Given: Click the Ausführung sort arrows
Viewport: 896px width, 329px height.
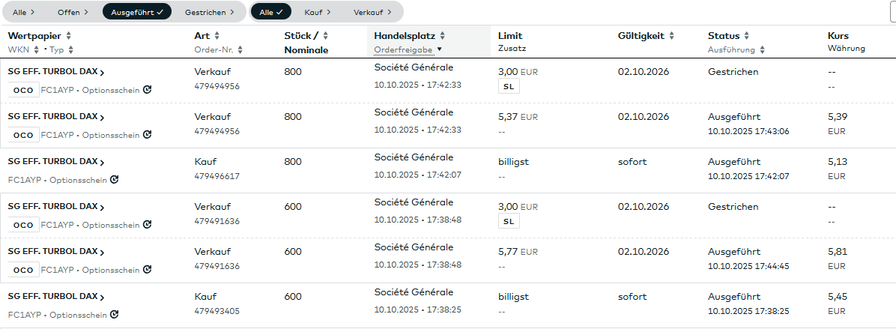Looking at the screenshot, I should pos(762,49).
